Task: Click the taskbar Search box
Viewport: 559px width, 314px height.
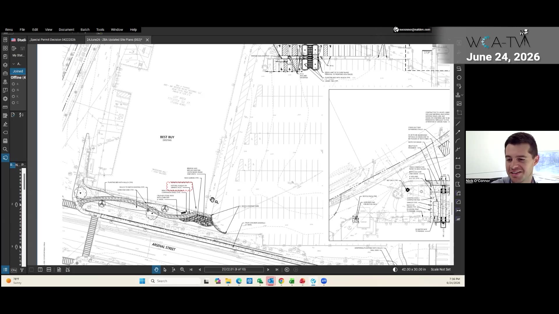Action: pos(175,281)
